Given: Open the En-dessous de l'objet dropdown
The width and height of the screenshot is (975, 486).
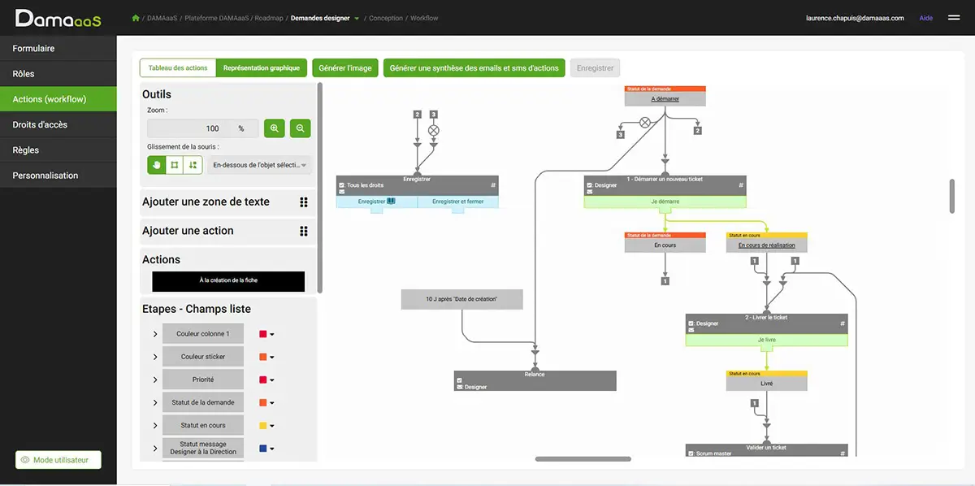Looking at the screenshot, I should pos(259,165).
